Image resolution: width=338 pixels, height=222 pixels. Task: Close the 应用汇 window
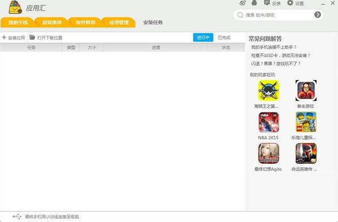(x=332, y=3)
